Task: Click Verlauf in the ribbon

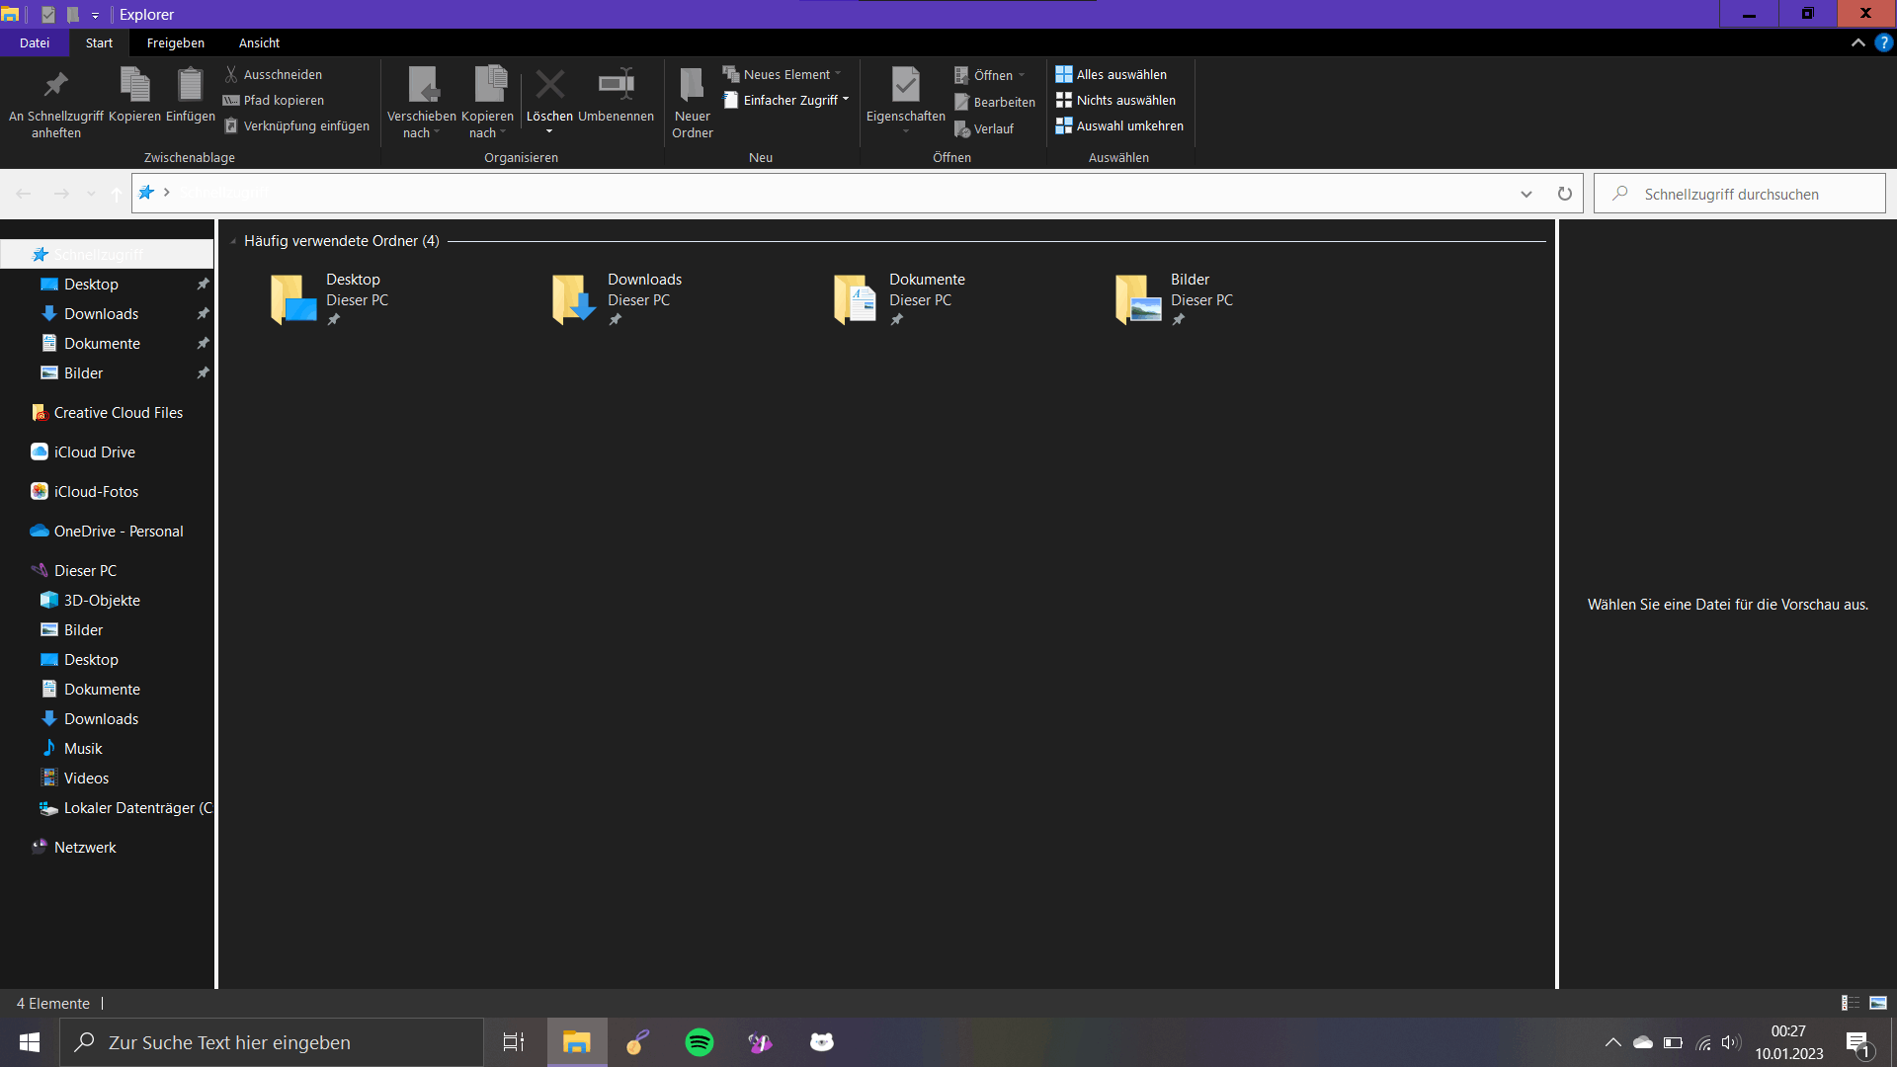Action: coord(984,128)
